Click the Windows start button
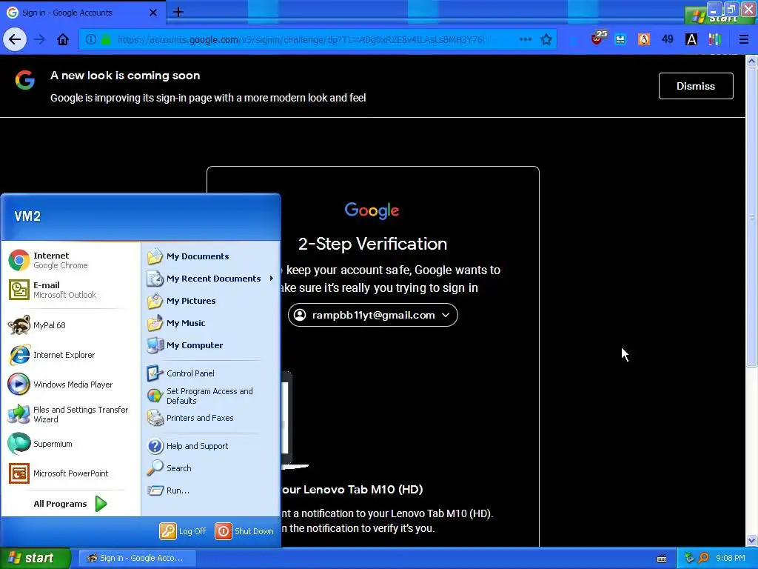 click(36, 558)
